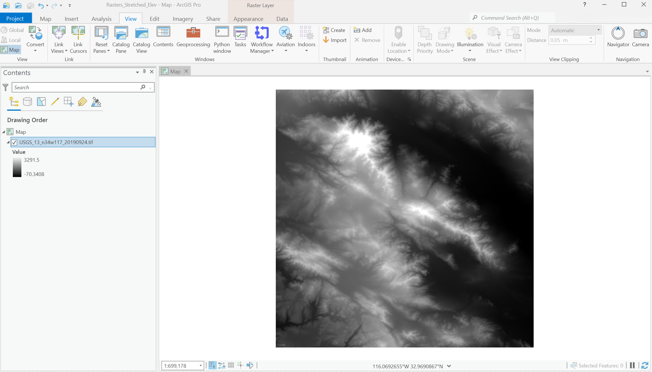Expand the map scale dropdown
This screenshot has height=372, width=652.
tap(201, 365)
